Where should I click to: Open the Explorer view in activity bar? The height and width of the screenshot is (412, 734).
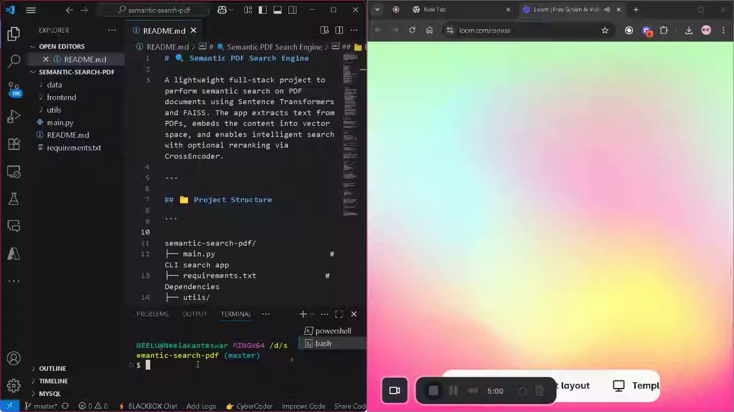point(14,34)
